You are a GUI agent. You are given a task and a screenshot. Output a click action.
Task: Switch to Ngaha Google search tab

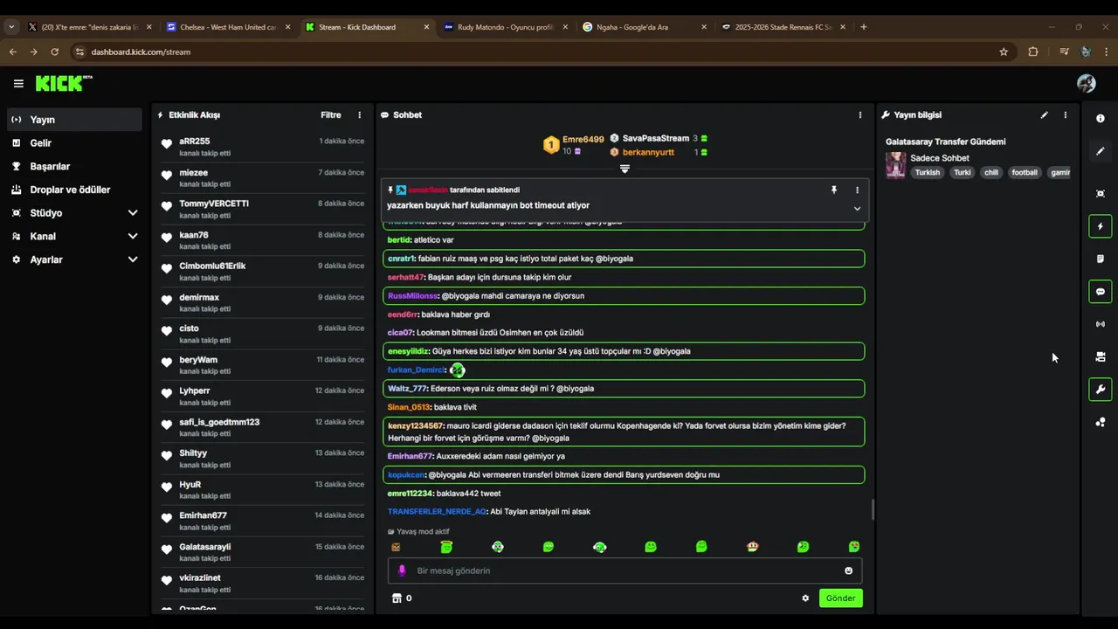(645, 27)
